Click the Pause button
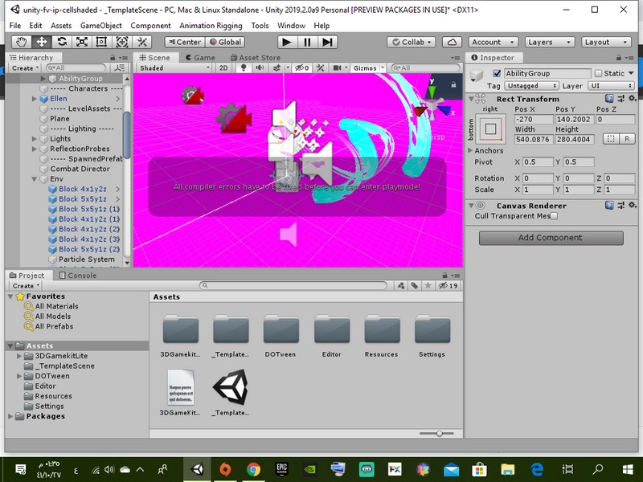This screenshot has width=643, height=482. pos(307,42)
